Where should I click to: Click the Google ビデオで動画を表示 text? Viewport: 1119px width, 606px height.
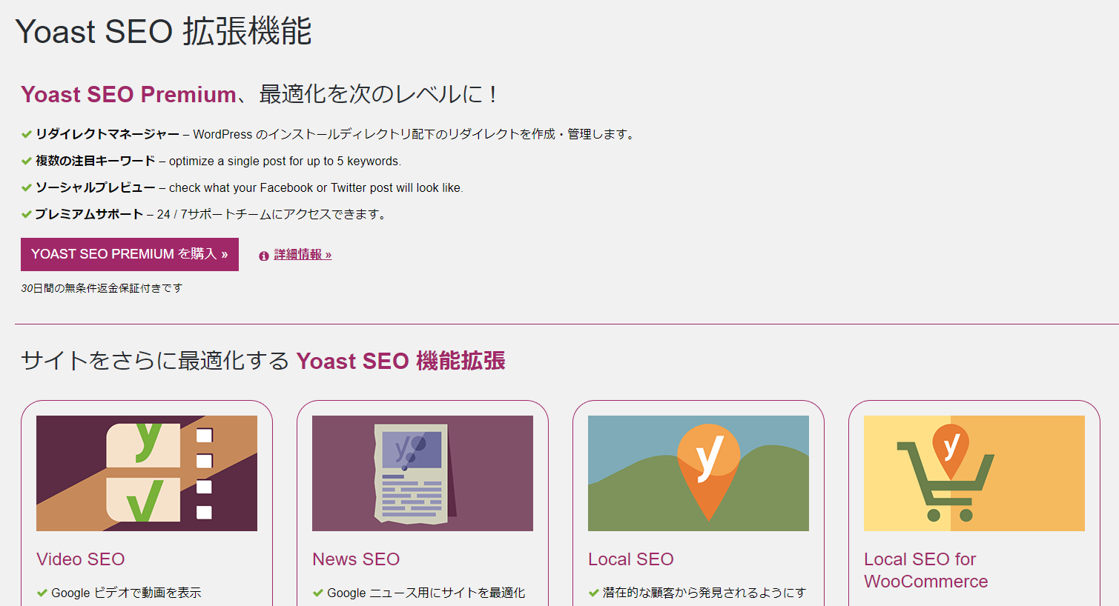click(126, 593)
